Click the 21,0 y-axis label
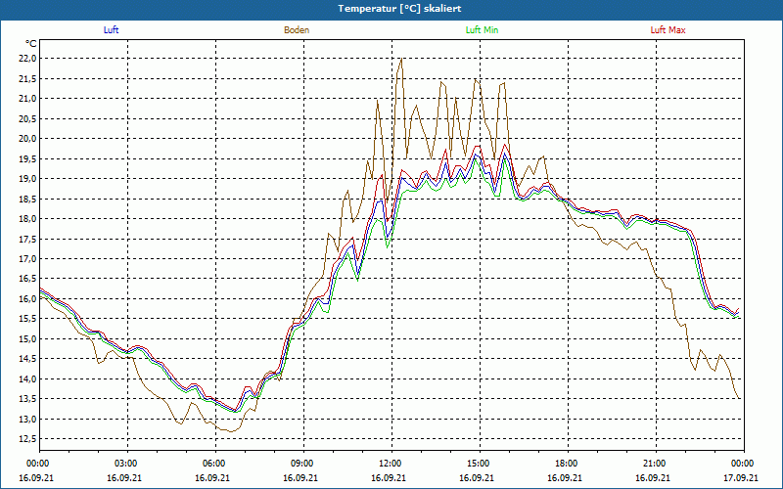Image resolution: width=783 pixels, height=489 pixels. (x=29, y=99)
